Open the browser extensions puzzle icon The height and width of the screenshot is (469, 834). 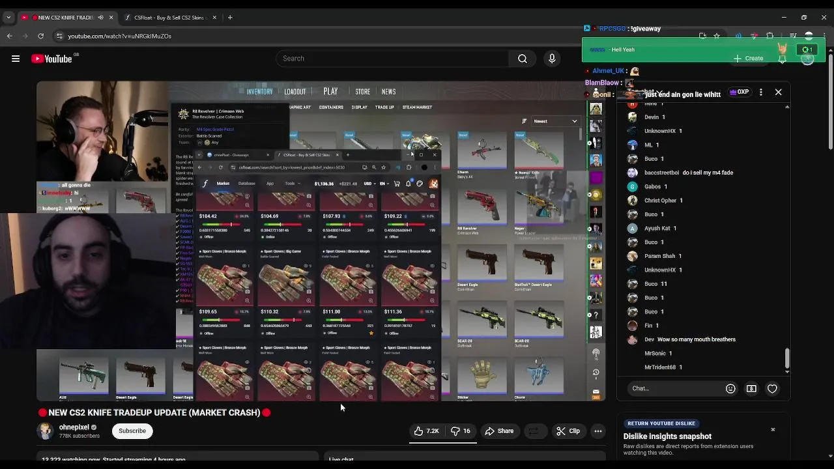coord(770,36)
